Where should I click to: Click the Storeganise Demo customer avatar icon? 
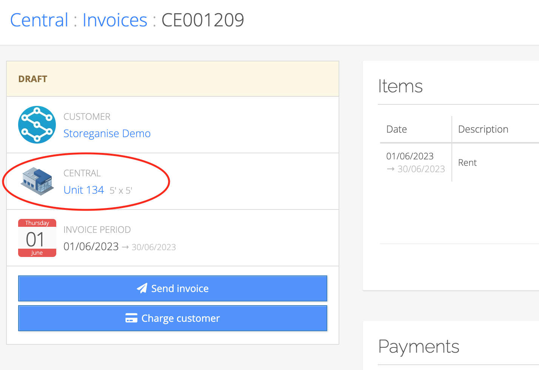37,125
